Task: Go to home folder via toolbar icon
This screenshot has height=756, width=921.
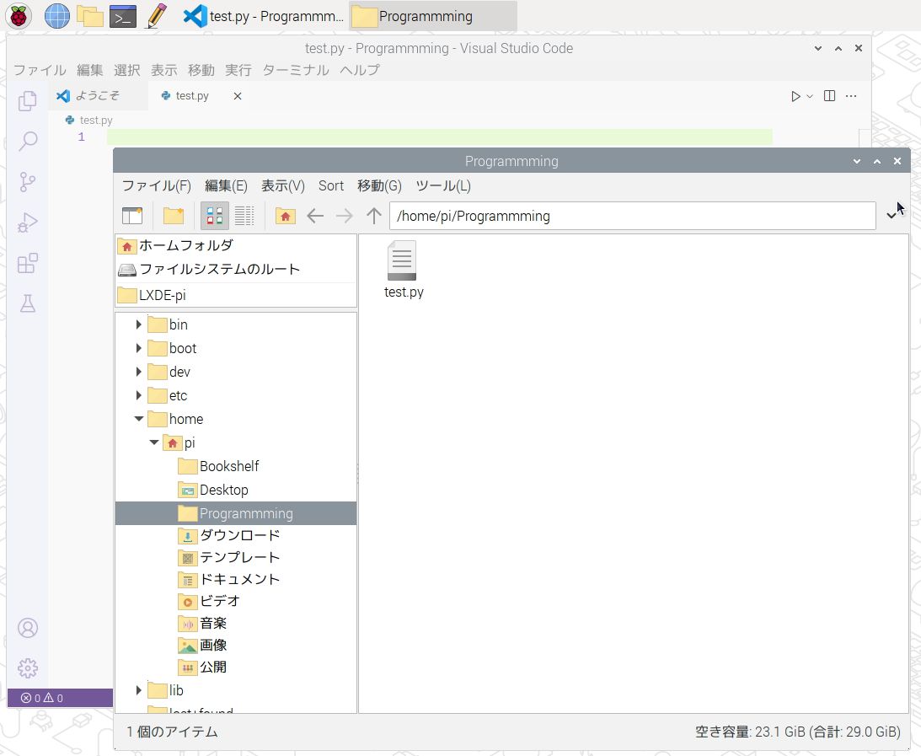Action: tap(285, 216)
